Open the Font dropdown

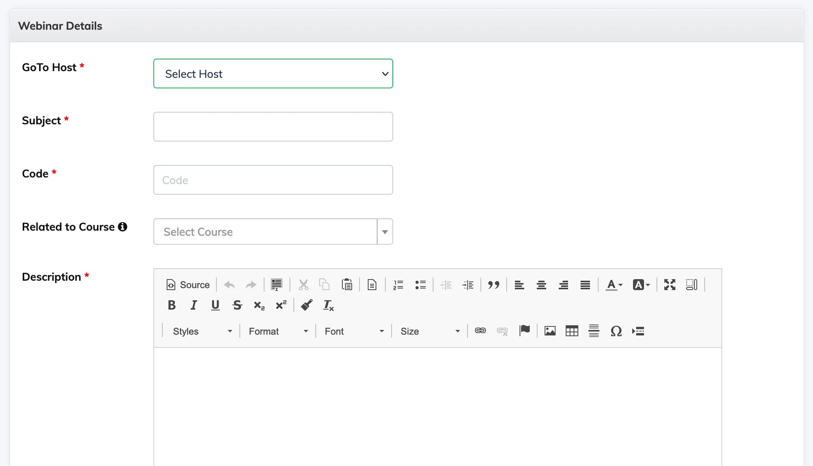tap(354, 332)
